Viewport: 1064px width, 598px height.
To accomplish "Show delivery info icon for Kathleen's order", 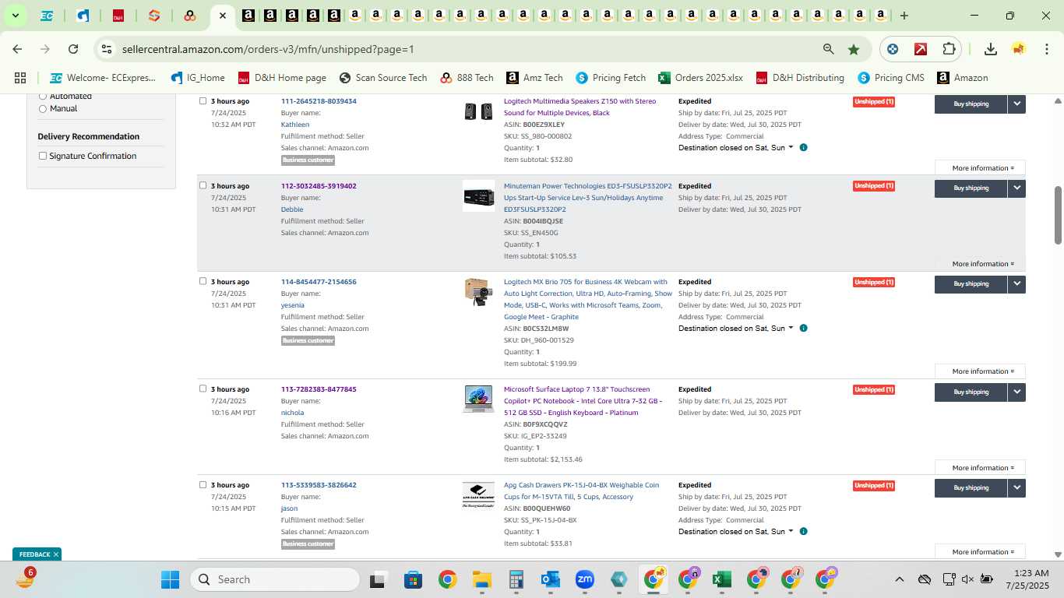I will (803, 147).
